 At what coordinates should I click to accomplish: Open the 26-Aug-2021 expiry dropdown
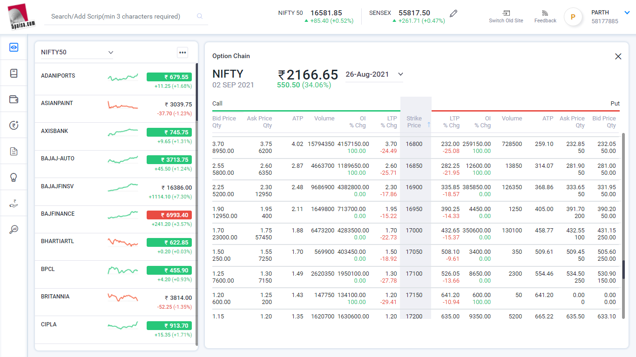374,74
